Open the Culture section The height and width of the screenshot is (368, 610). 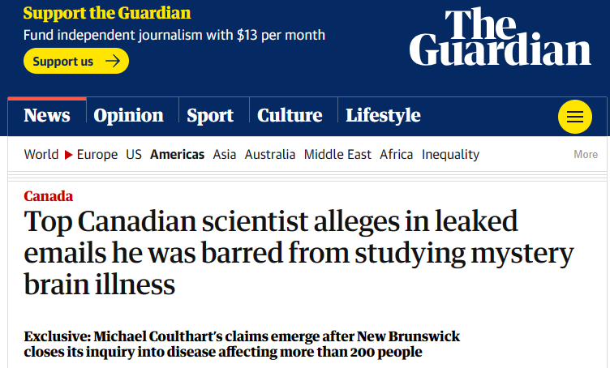click(290, 115)
